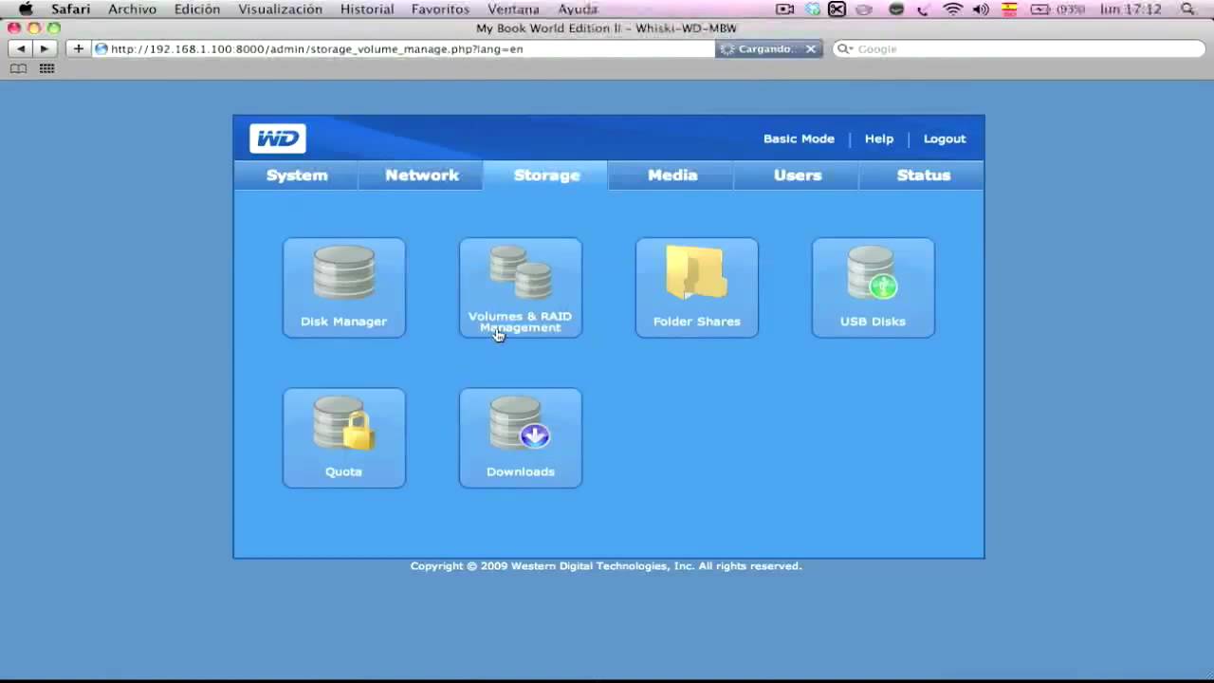Click the Basic Mode link
Screen dimensions: 1214x683
[x=799, y=138]
